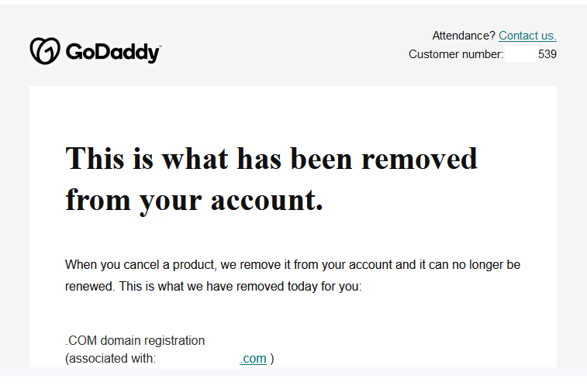The height and width of the screenshot is (389, 587).
Task: Click the redacted domain name before .com
Action: [199, 359]
